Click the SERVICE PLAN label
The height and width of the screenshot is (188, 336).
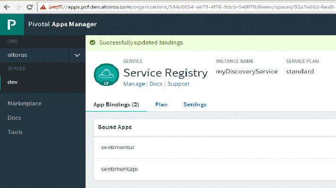(302, 61)
